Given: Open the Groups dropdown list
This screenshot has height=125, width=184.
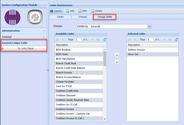Looking at the screenshot, I should [149, 26].
